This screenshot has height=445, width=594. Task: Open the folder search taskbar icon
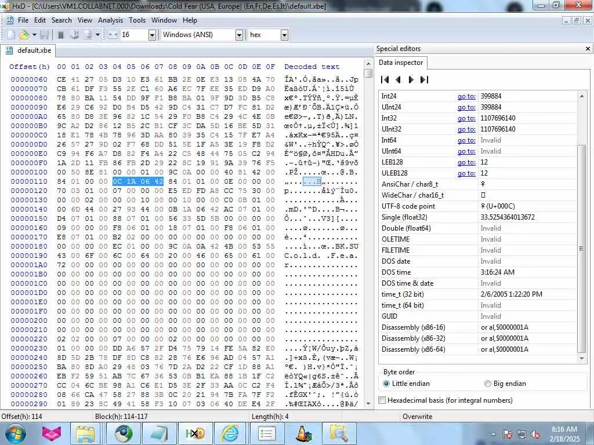(x=339, y=433)
